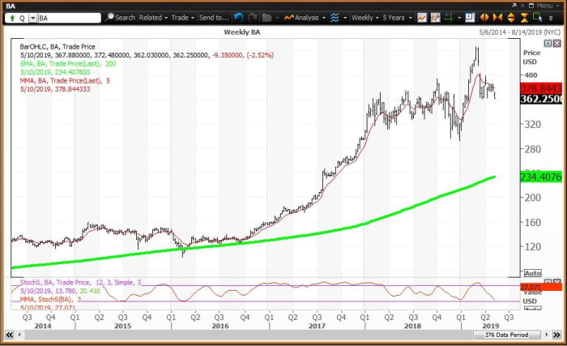Click the horizontal expand arrows icon
Image resolution: width=567 pixels, height=346 pixels.
(484, 17)
